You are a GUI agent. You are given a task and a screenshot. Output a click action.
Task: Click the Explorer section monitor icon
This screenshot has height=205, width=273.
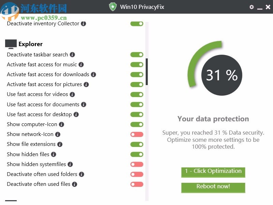click(11, 44)
